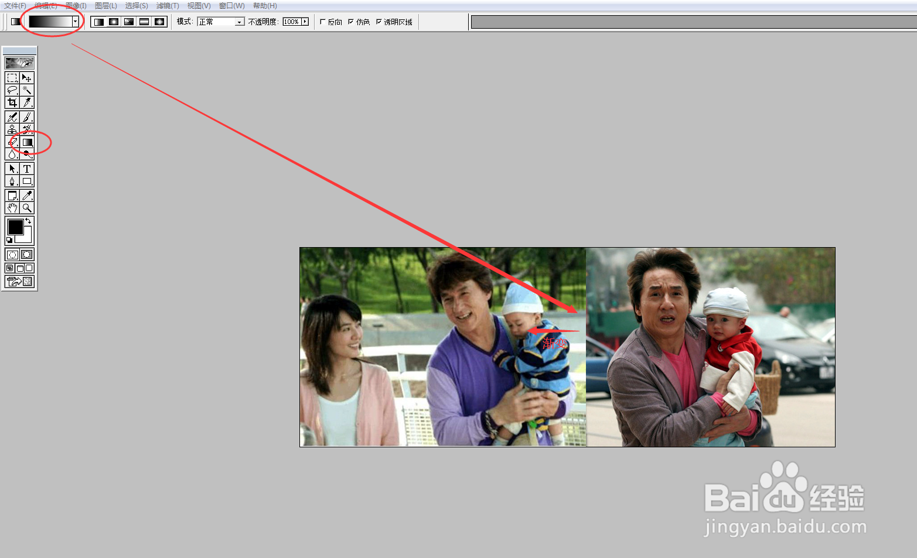This screenshot has height=558, width=917.
Task: Click the Adobe Online eye image
Action: click(x=19, y=63)
